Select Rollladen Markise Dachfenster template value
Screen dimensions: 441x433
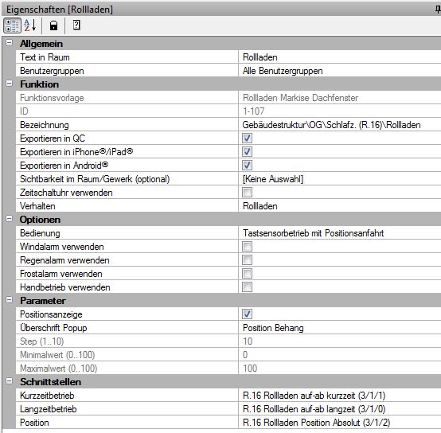[x=300, y=98]
